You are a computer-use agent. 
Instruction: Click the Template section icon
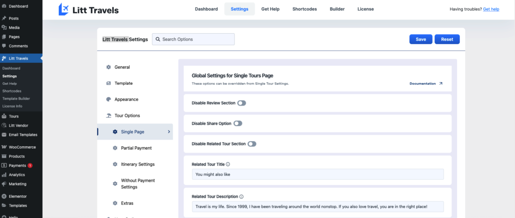(109, 83)
